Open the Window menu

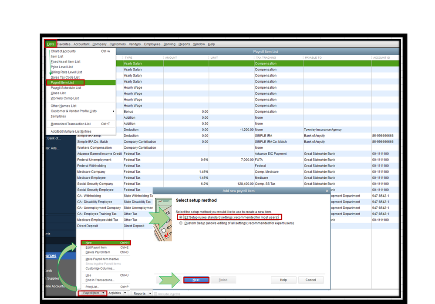pos(199,44)
